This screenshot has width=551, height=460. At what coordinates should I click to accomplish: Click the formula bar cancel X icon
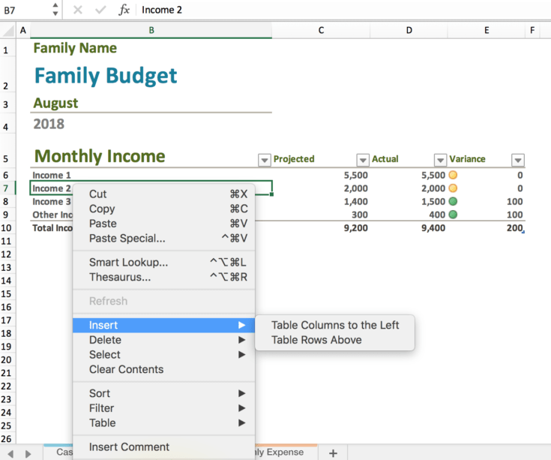(78, 10)
